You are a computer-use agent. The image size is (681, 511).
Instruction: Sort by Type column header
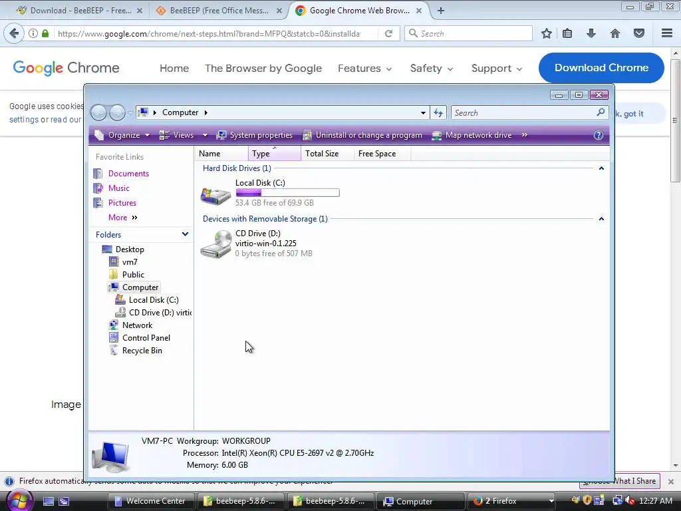pos(275,154)
